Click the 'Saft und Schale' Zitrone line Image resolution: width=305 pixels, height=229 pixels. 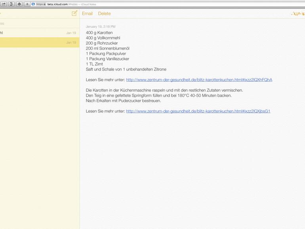tap(126, 69)
